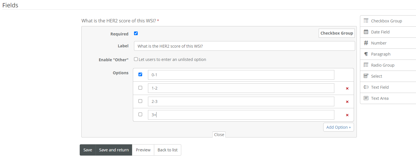This screenshot has height=161, width=416.
Task: Delete the 3+ option using red X
Action: [x=347, y=115]
